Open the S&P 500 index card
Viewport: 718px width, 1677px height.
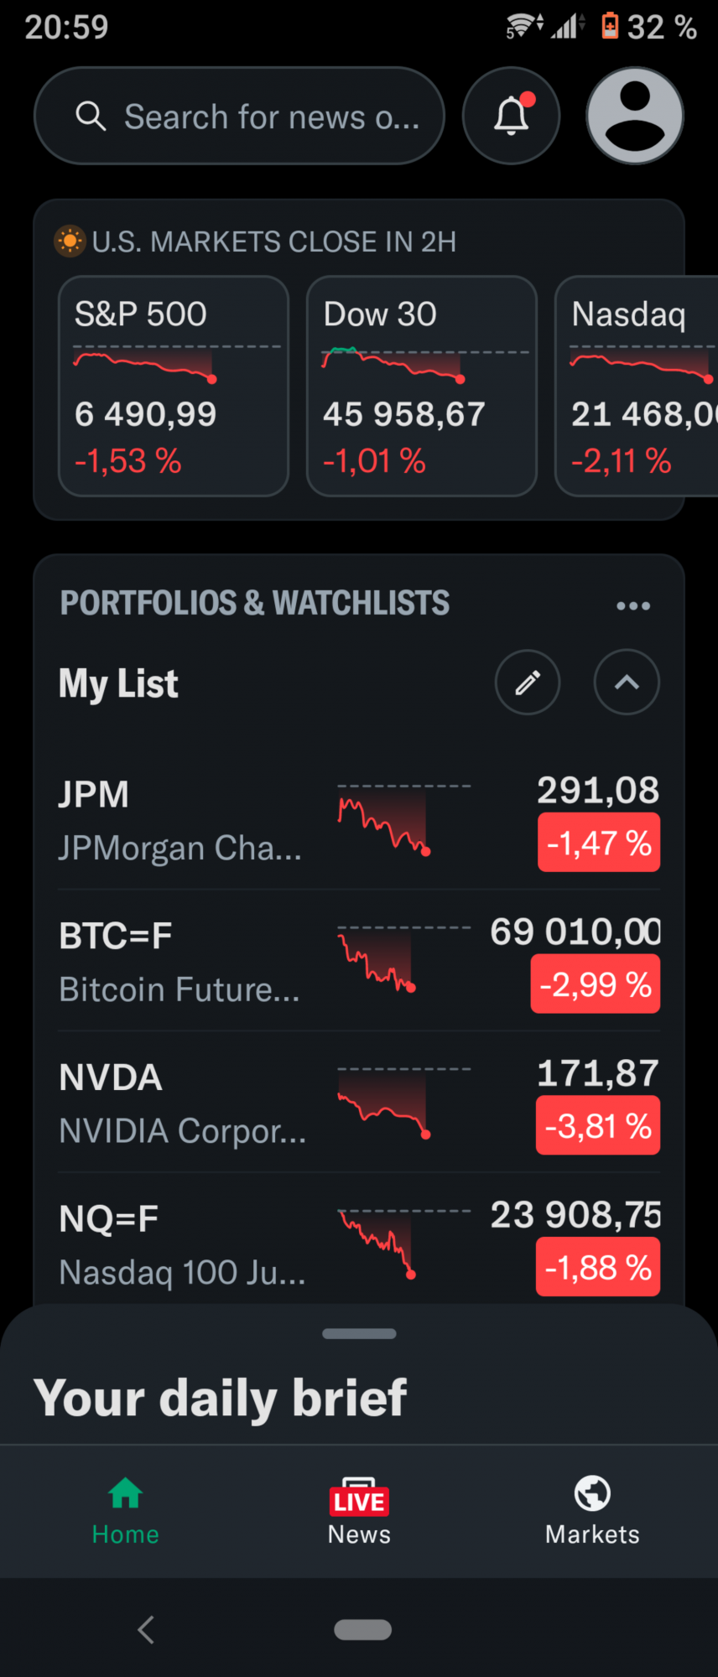point(174,387)
